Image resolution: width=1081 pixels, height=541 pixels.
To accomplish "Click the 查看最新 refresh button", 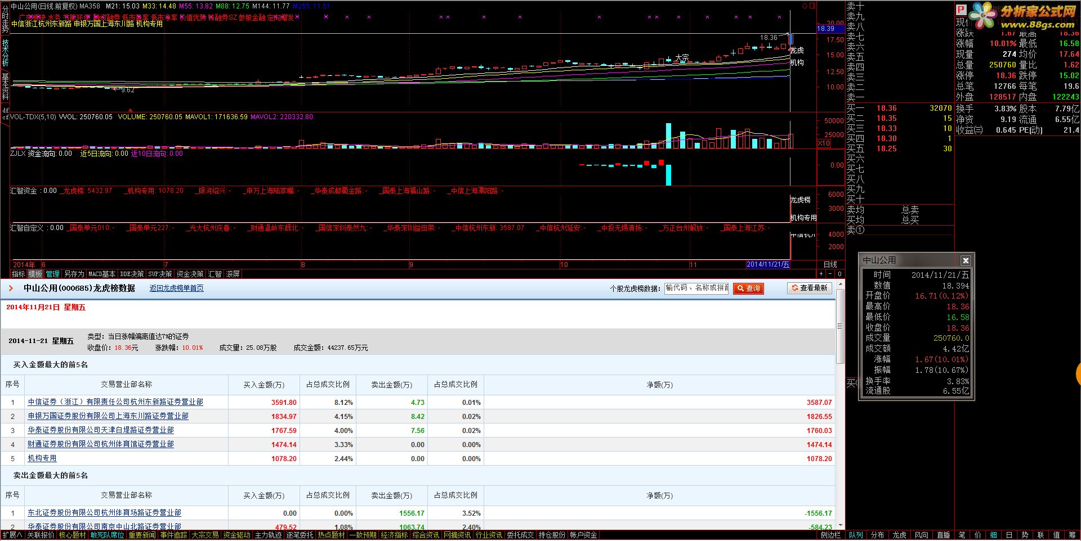I will tap(810, 288).
